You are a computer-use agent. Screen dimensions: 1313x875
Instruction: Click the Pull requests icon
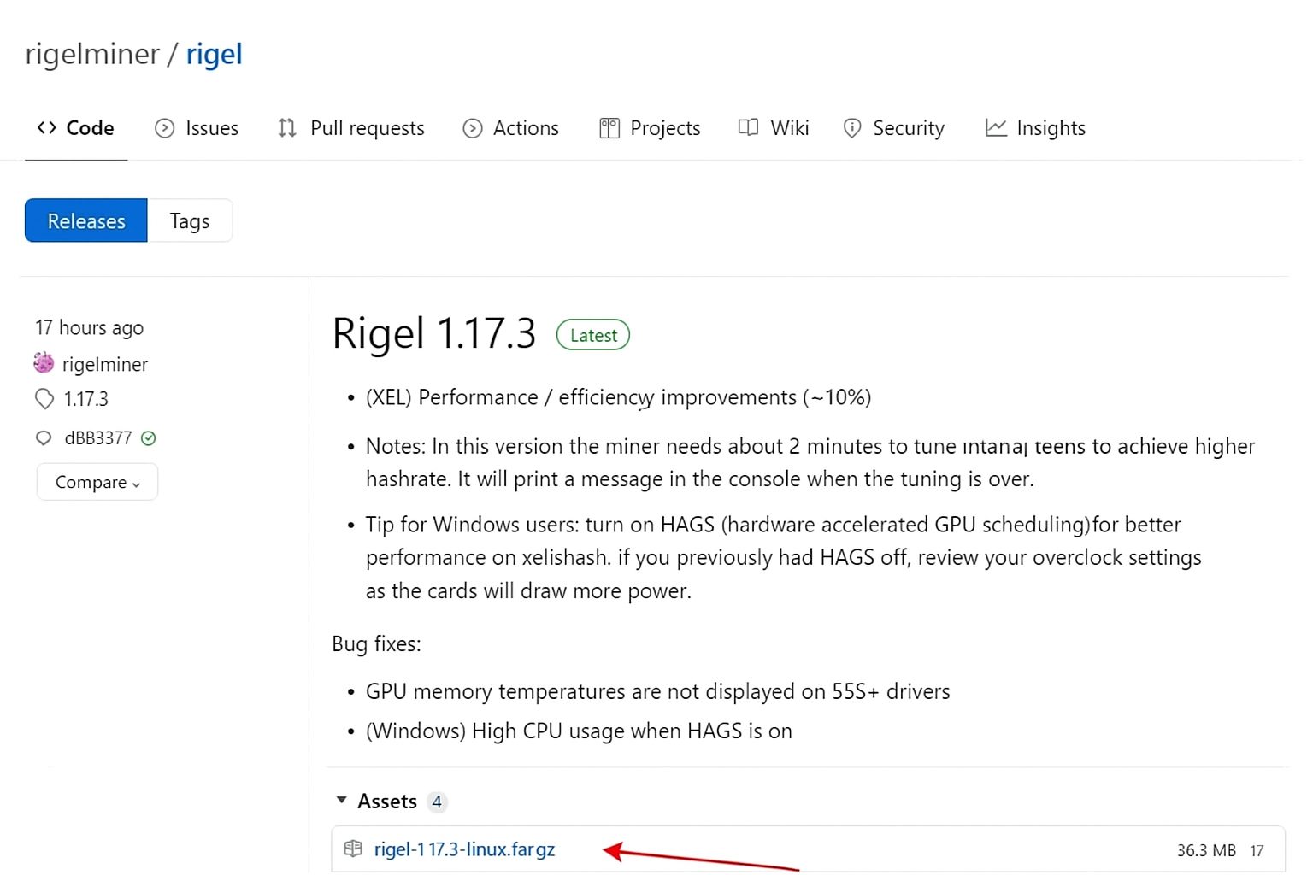tap(287, 127)
